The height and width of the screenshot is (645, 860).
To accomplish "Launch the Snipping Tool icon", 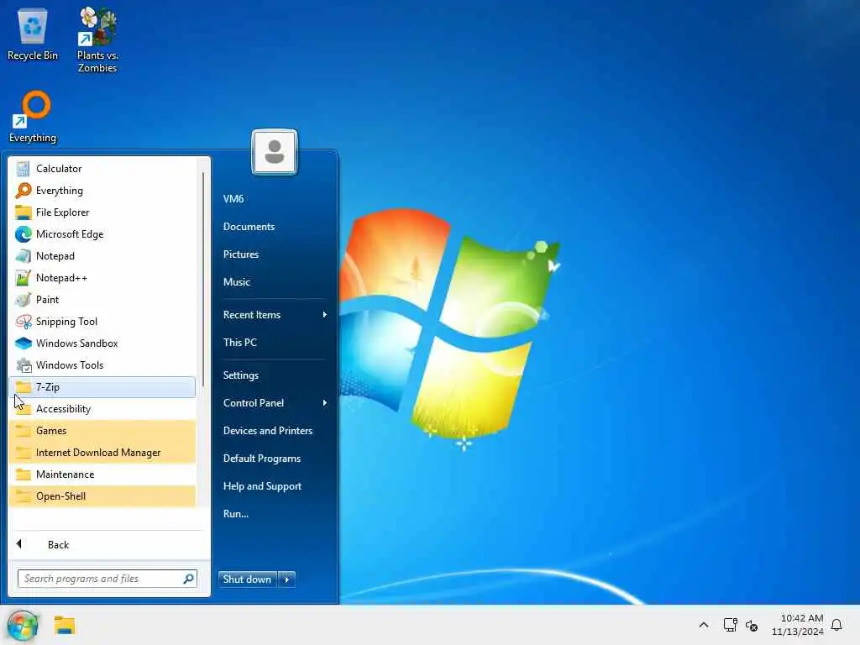I will 23,322.
